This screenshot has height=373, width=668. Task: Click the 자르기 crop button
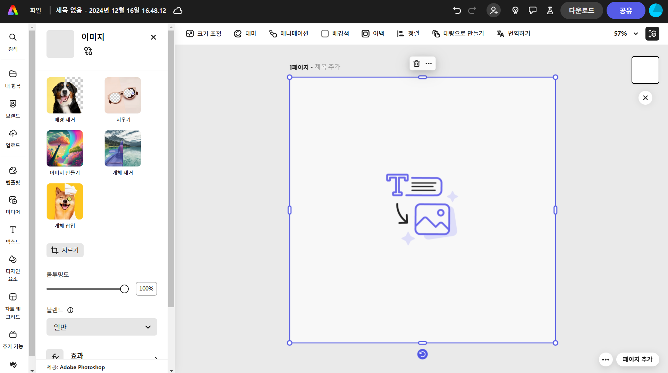click(x=65, y=250)
